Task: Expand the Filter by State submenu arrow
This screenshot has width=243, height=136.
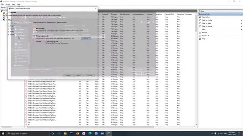Action: tap(241, 23)
